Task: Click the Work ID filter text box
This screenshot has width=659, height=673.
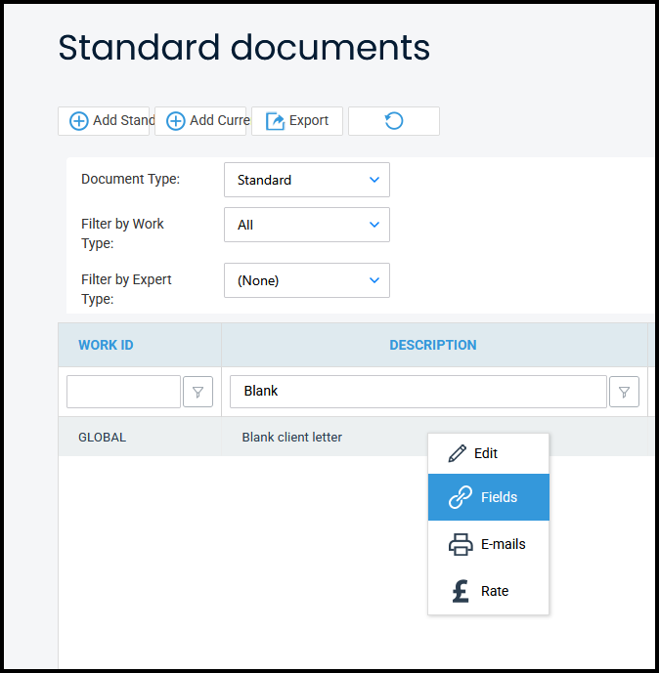Action: [x=123, y=392]
